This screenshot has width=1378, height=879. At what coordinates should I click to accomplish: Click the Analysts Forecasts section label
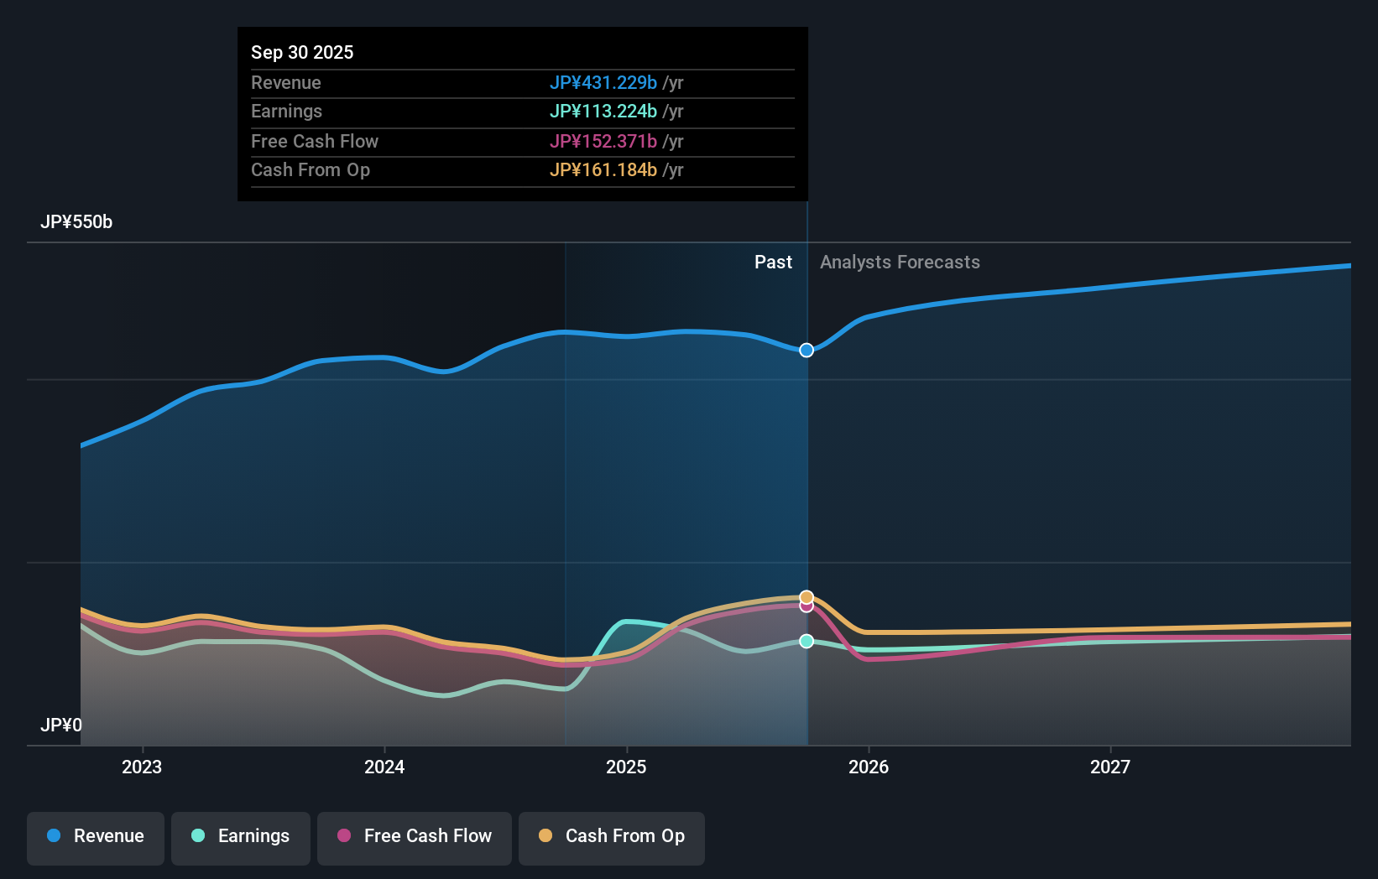point(900,262)
